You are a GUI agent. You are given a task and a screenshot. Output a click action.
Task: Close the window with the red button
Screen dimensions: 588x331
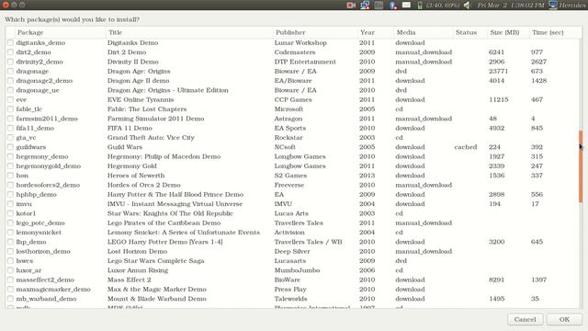(6, 5)
